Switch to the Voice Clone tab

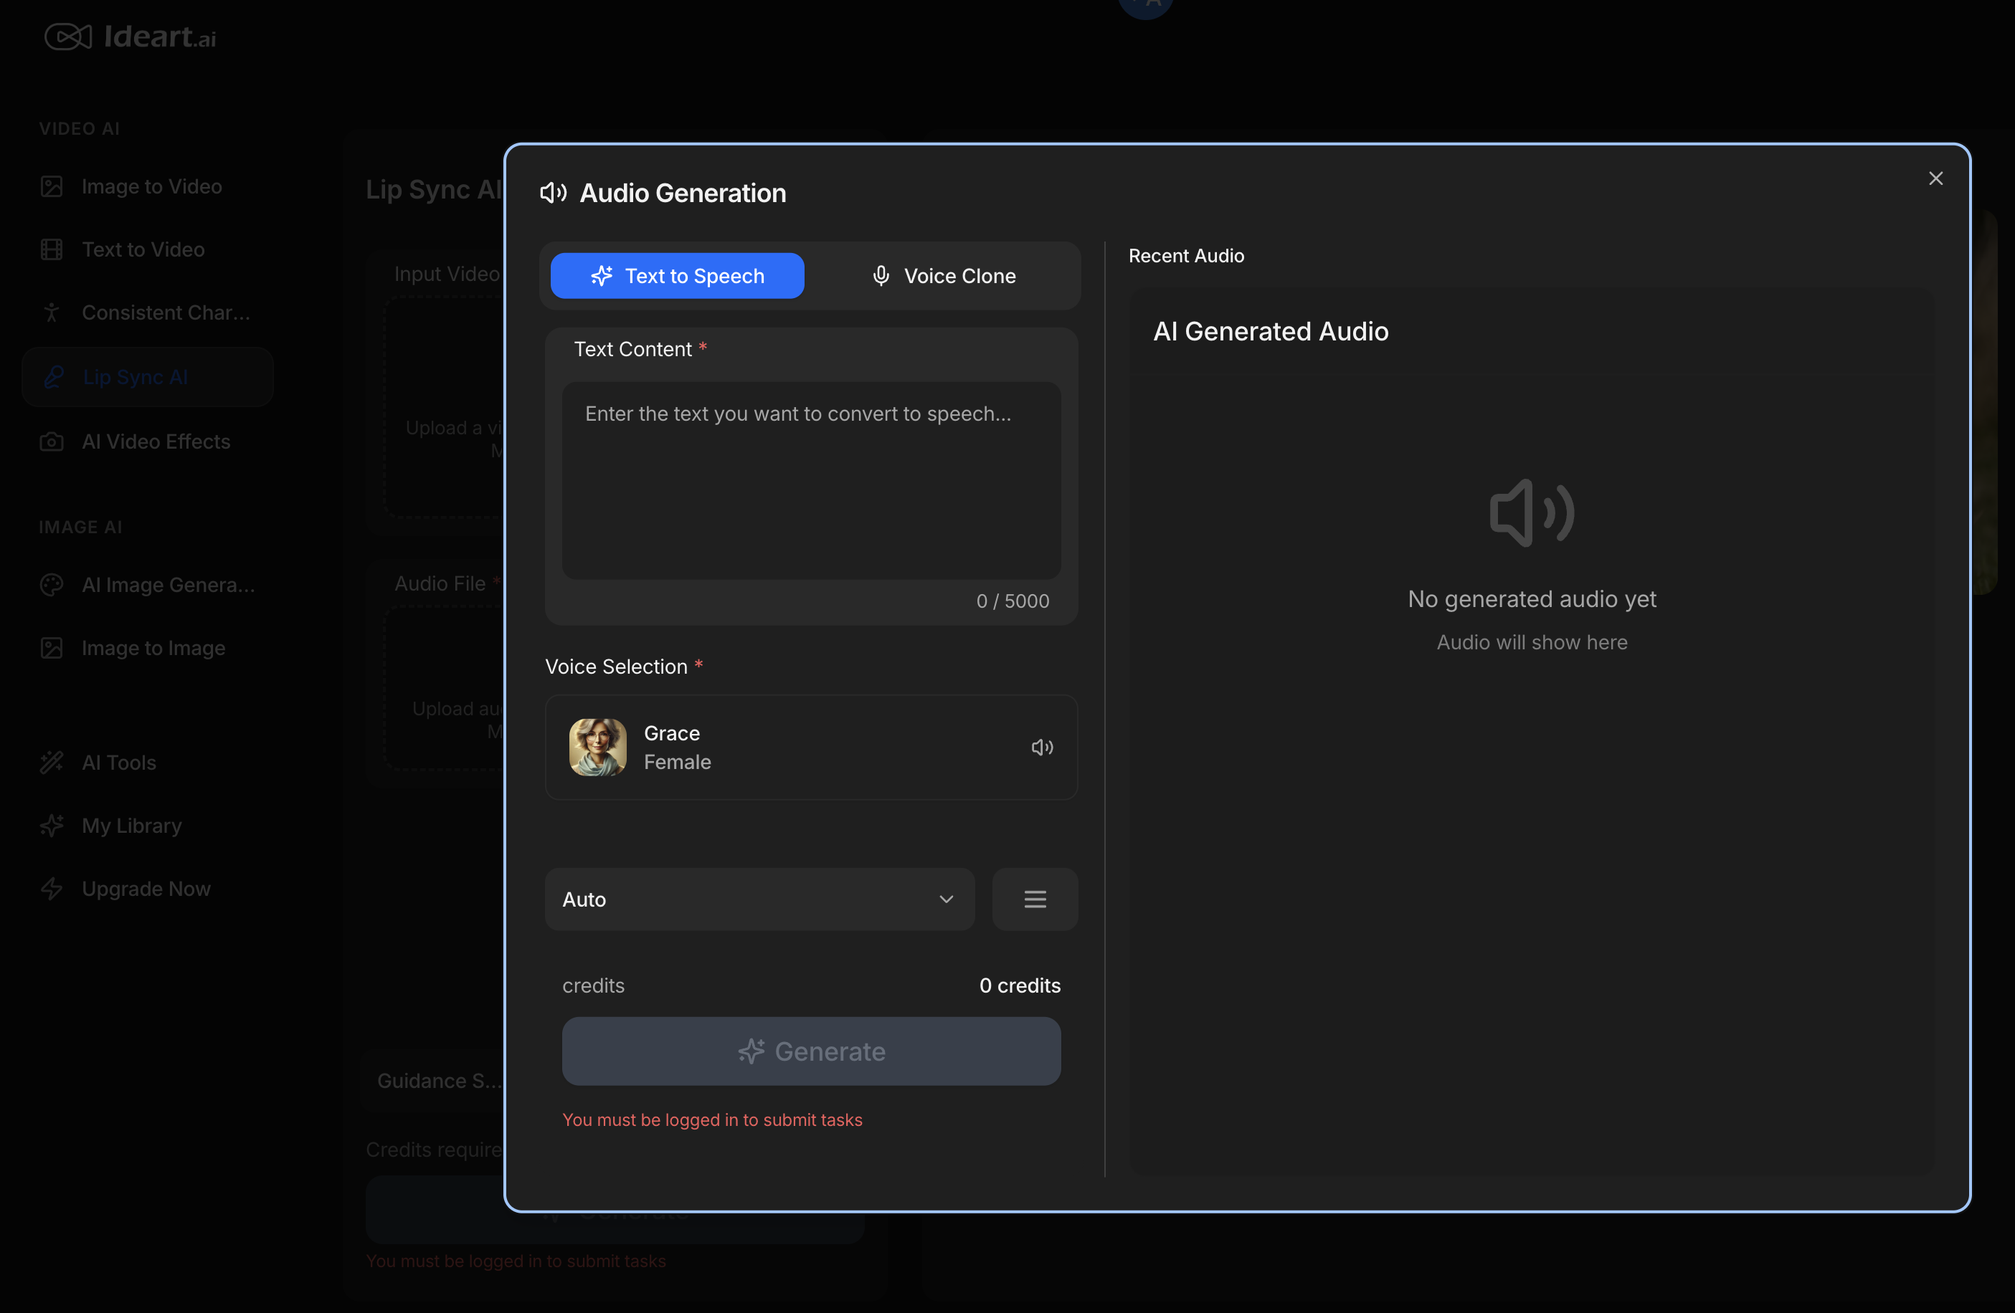(943, 276)
